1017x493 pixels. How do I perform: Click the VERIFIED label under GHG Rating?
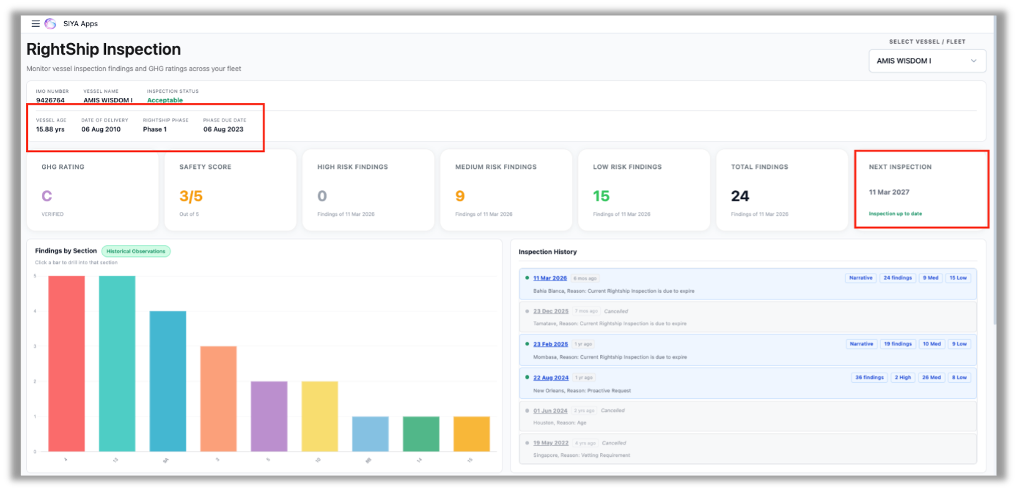click(x=52, y=214)
